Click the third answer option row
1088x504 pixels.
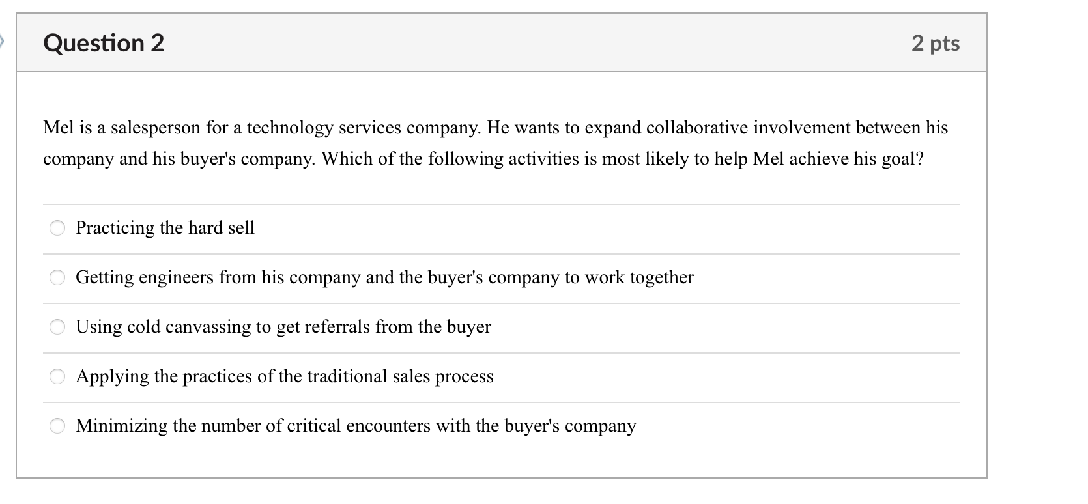click(283, 327)
